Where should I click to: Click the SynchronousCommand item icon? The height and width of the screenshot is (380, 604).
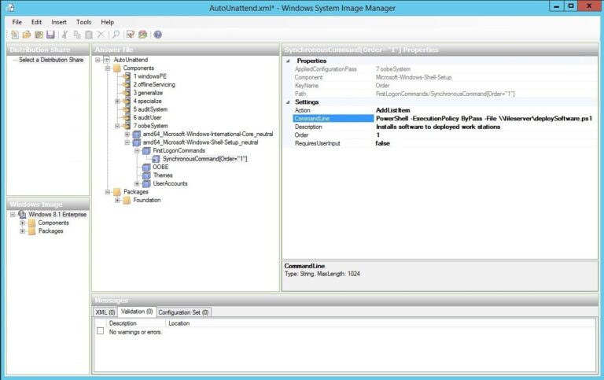(156, 159)
